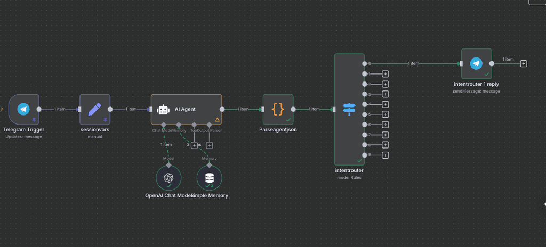The image size is (546, 247).
Task: Add a node after intentrouter 1 reply
Action: pyautogui.click(x=524, y=63)
